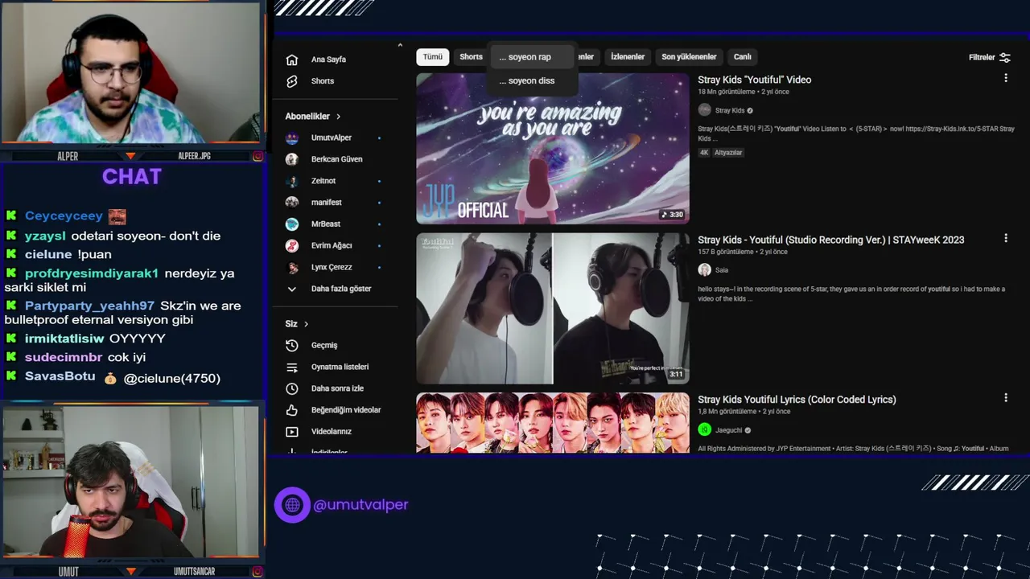The width and height of the screenshot is (1030, 579).
Task: Choose '... soyeon diss' suggestion
Action: (532, 80)
